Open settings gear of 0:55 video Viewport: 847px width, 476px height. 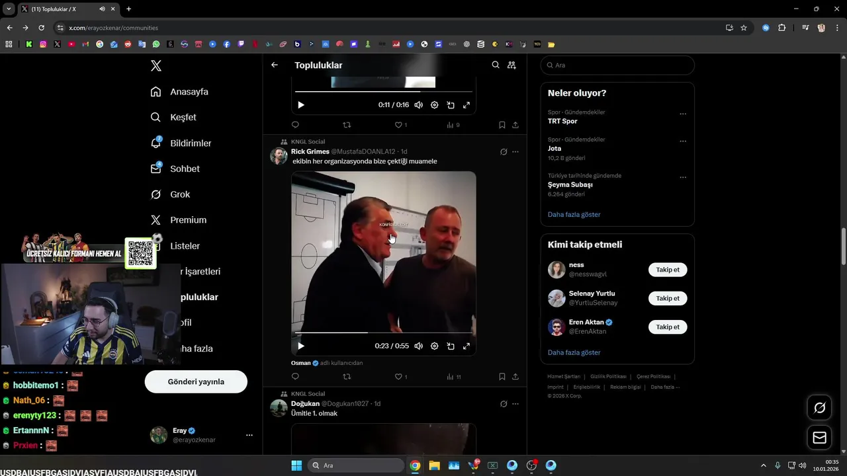click(x=435, y=346)
